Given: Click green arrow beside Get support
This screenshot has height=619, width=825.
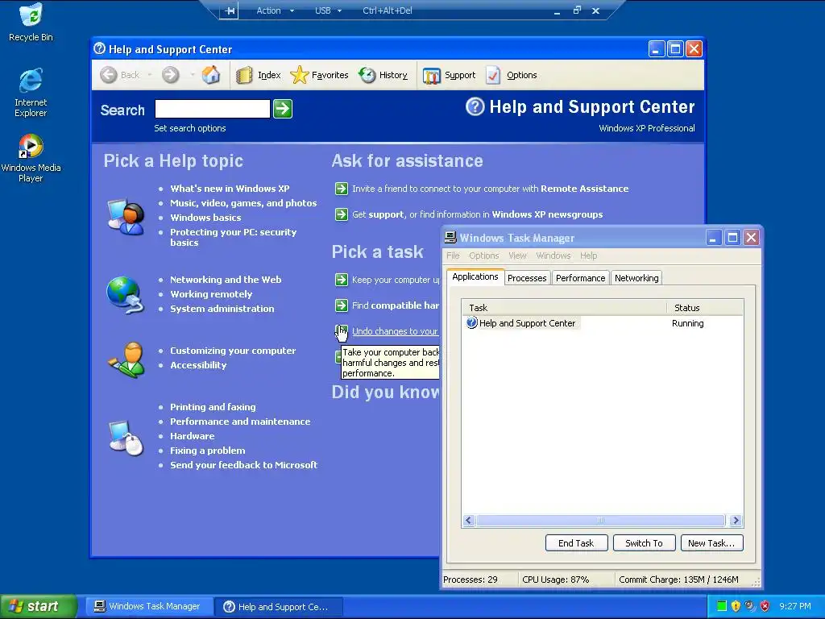Looking at the screenshot, I should (342, 214).
